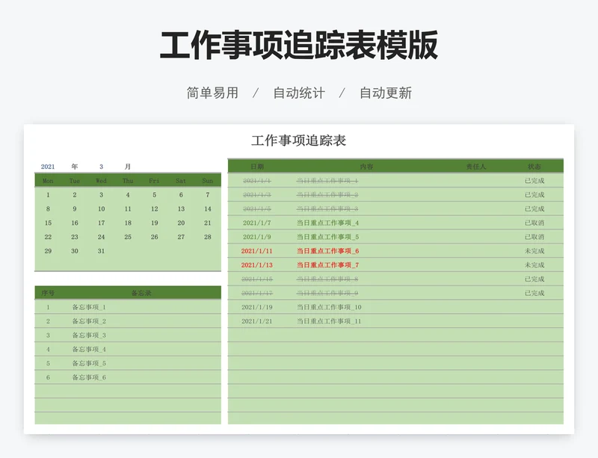Select 未完成 status in 2021/1/13 row
Screen dimensions: 598x458
pos(534,265)
